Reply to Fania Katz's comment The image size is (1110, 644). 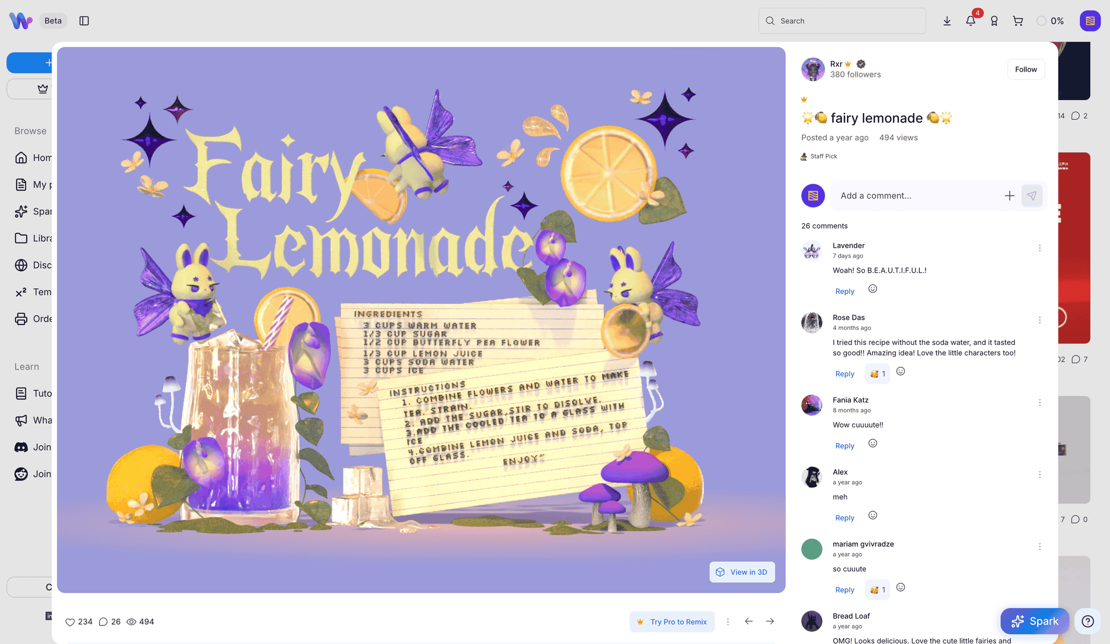coord(845,446)
